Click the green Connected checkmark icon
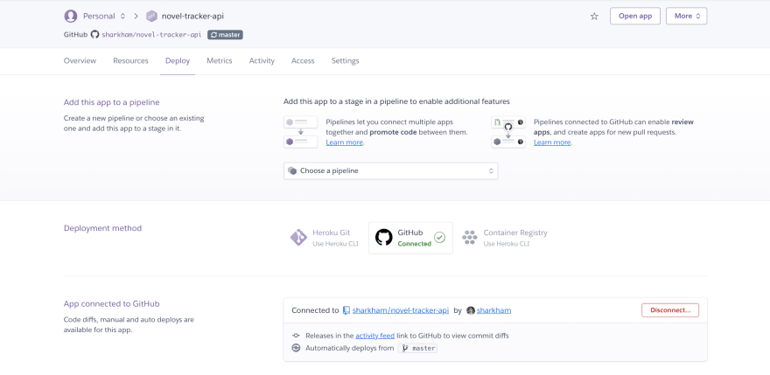Image resolution: width=770 pixels, height=375 pixels. coord(440,238)
